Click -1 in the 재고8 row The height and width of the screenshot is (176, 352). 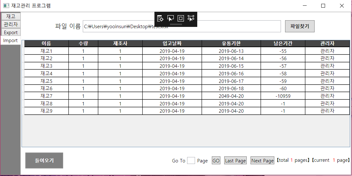pos(283,104)
